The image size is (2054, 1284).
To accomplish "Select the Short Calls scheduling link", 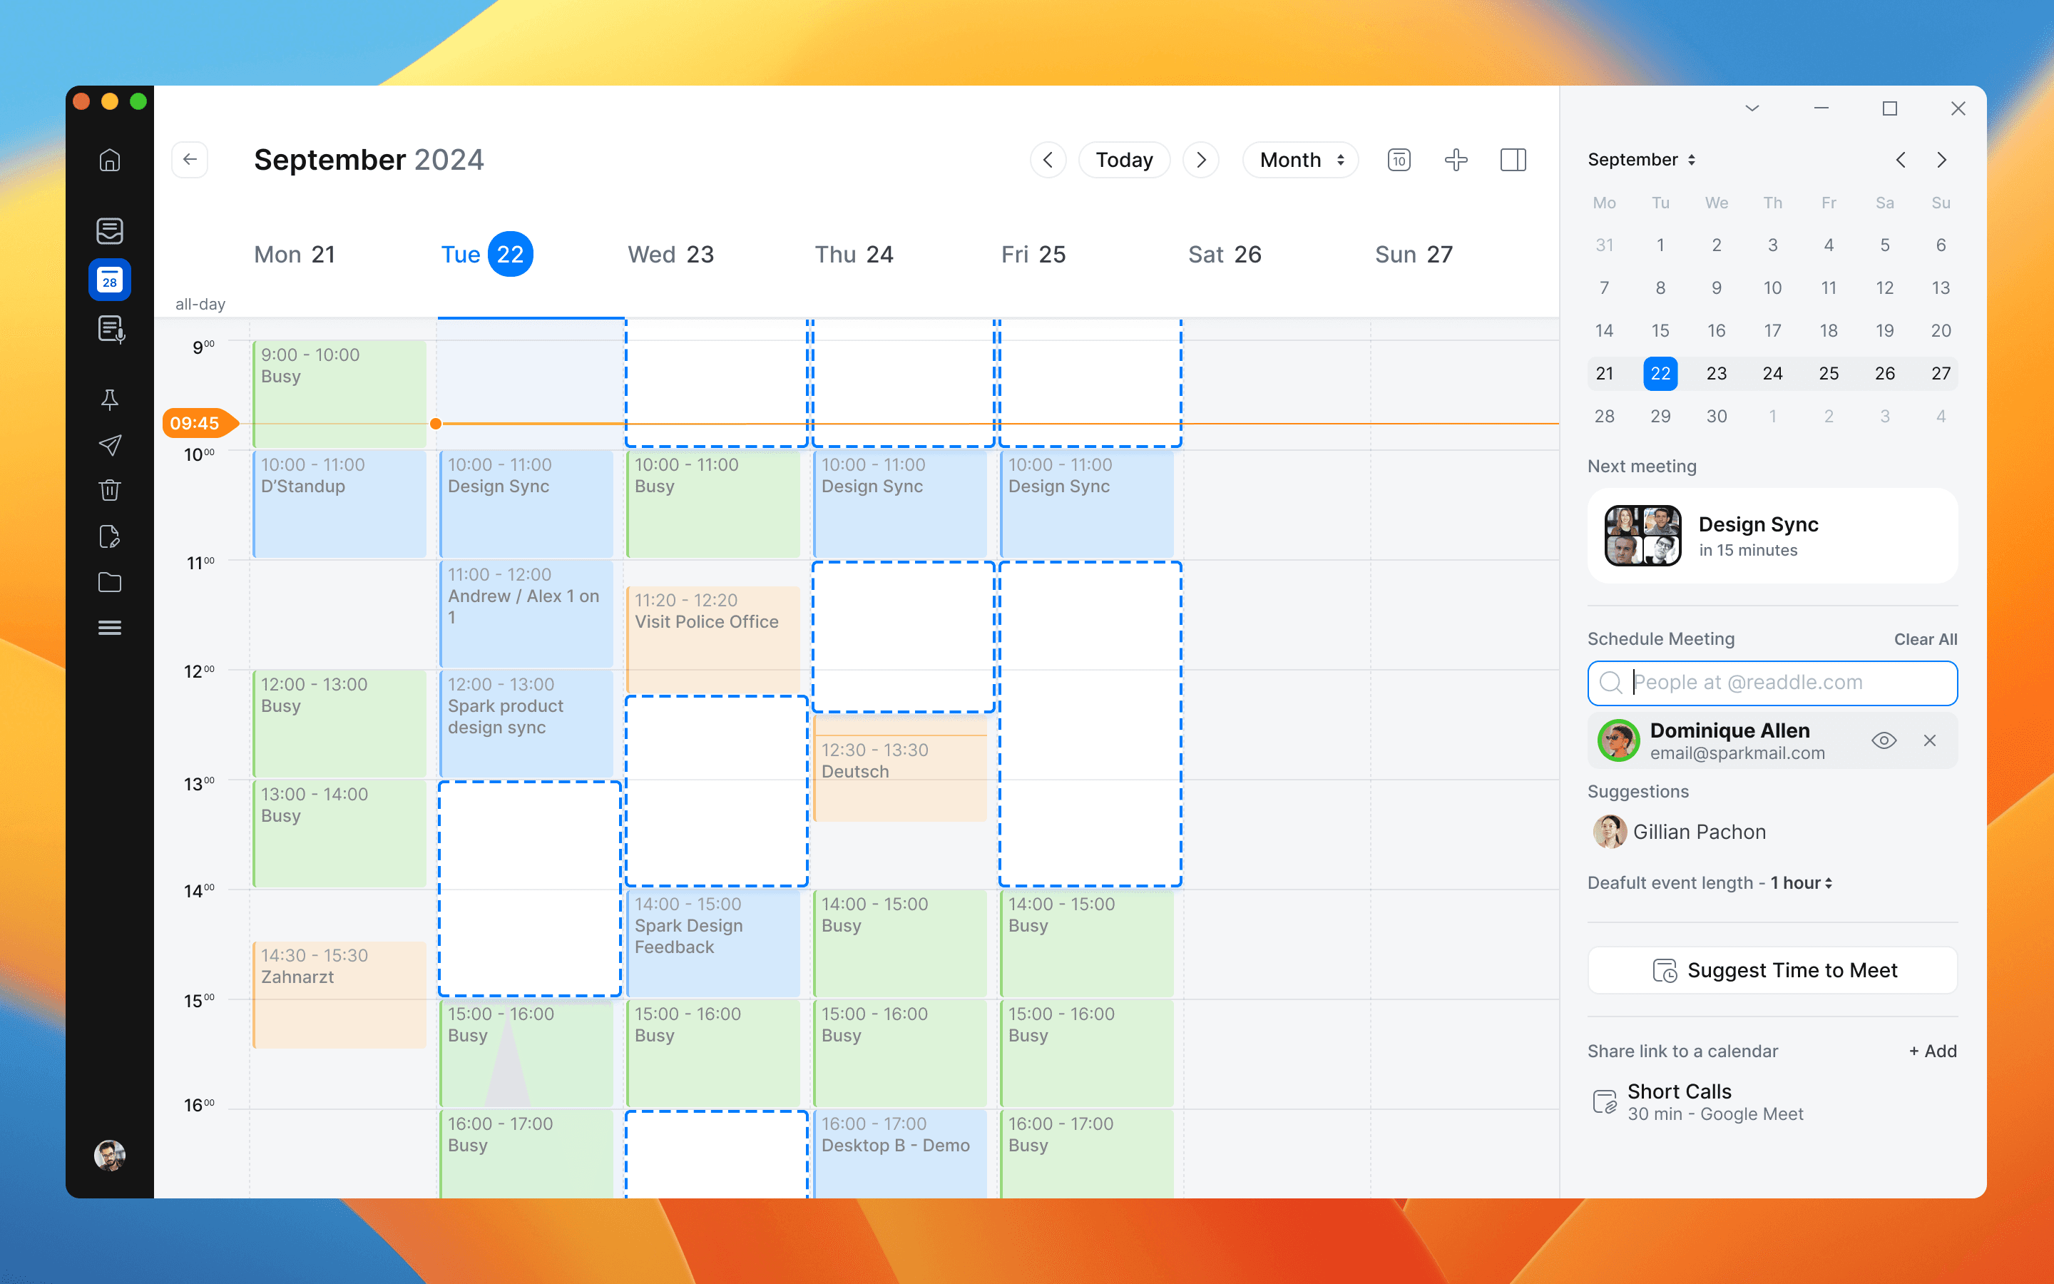I will click(1698, 1102).
